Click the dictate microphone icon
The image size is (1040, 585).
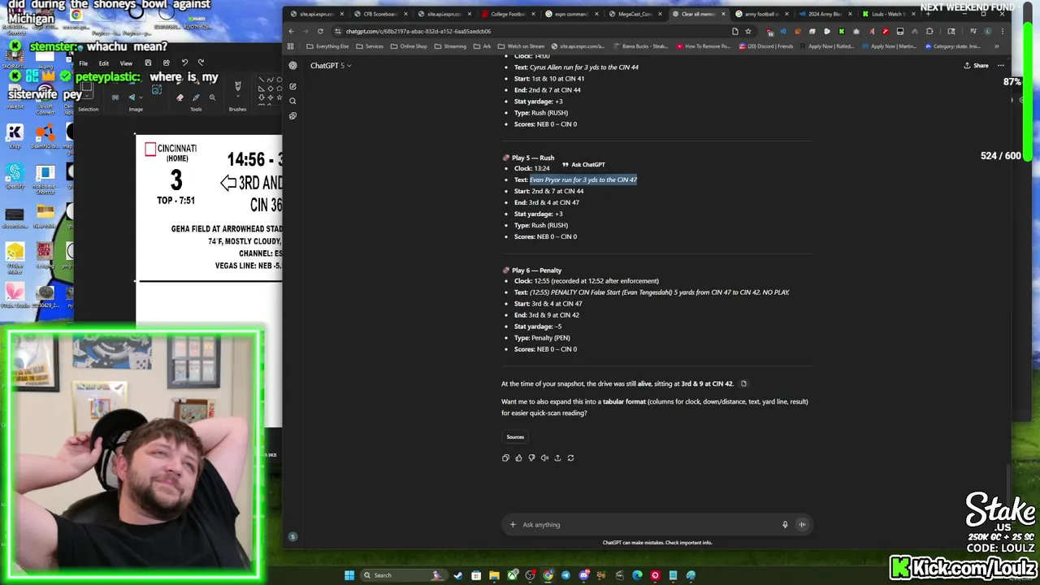(x=785, y=525)
